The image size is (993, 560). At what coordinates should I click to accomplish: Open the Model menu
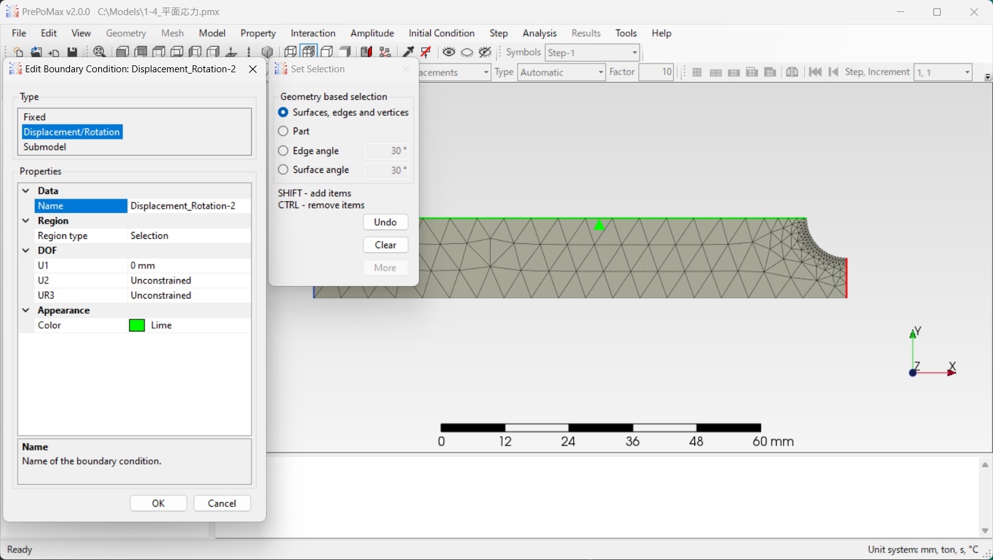[213, 33]
